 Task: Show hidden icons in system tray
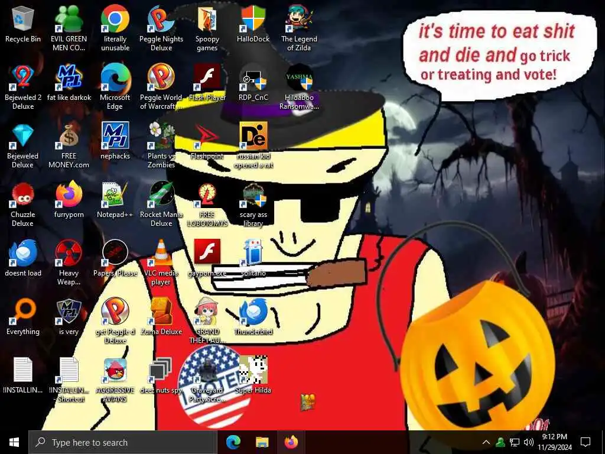(486, 442)
